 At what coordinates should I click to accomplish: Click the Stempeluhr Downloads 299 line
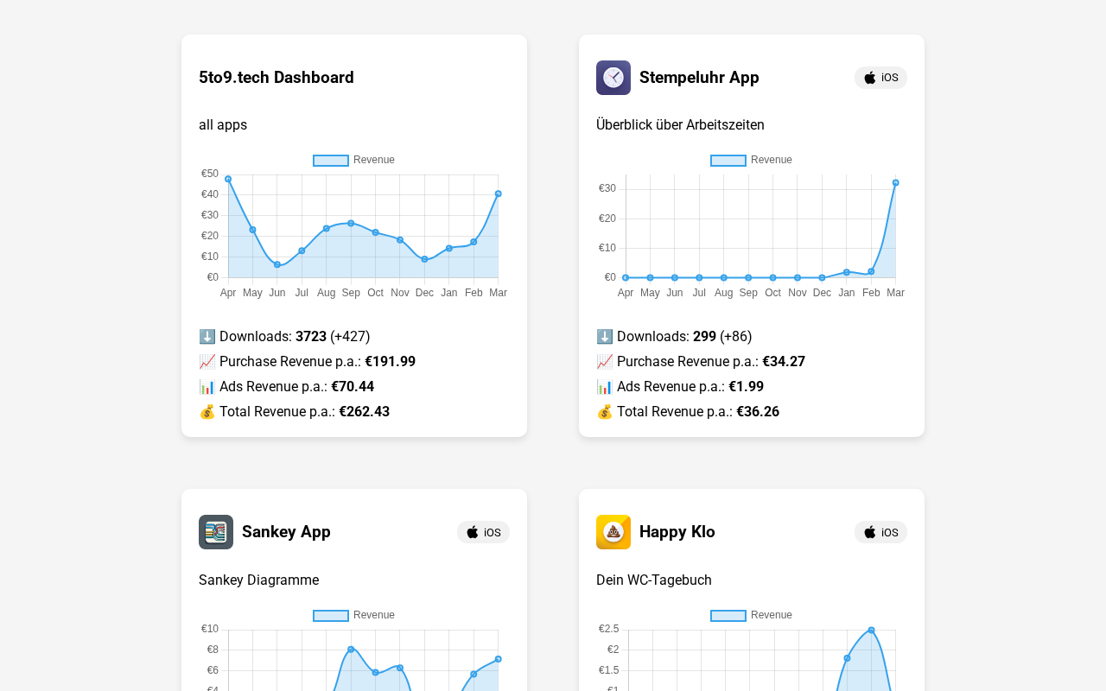tap(674, 337)
